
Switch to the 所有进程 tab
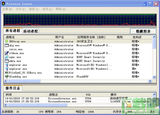tap(13, 31)
